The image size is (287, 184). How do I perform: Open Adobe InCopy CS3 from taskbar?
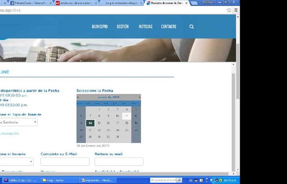(20, 180)
